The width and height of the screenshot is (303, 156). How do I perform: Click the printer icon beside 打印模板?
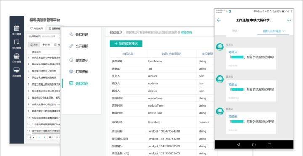[71, 72]
